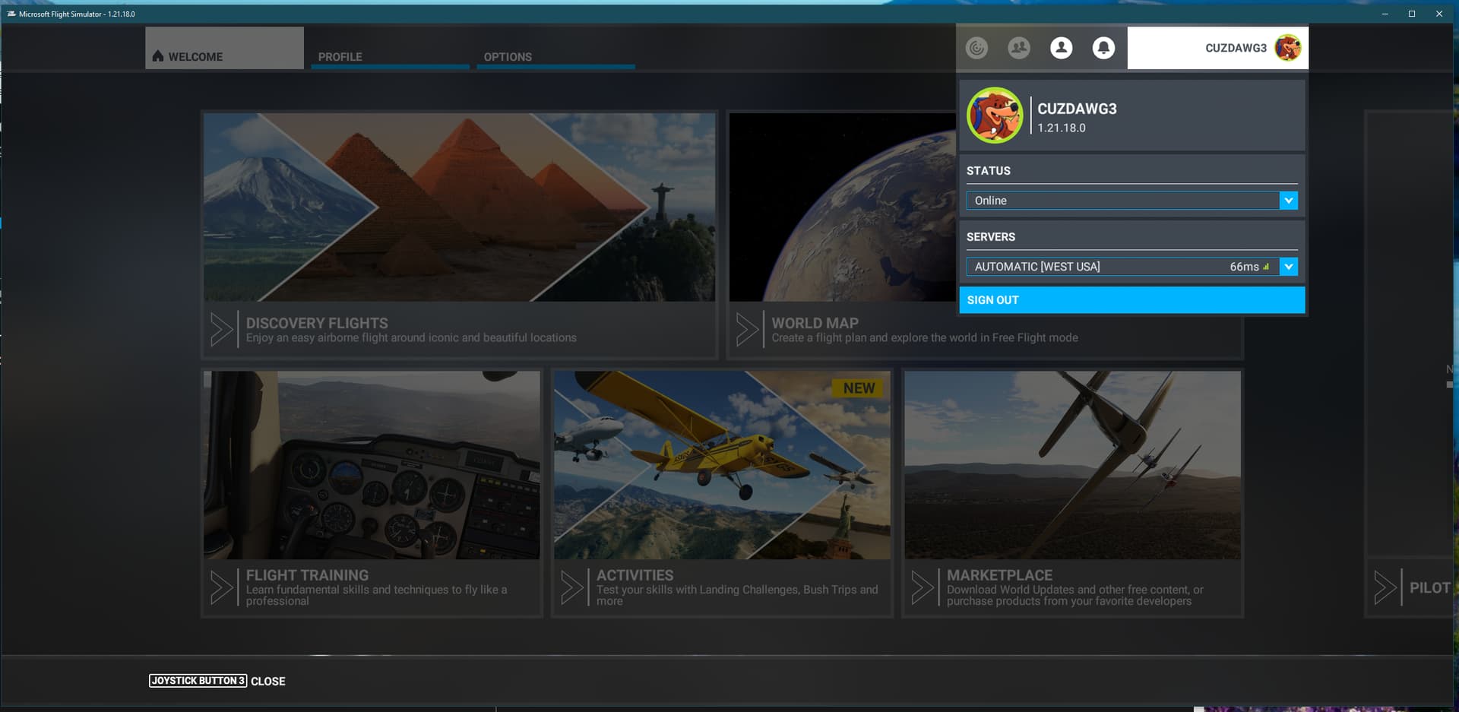This screenshot has height=712, width=1459.
Task: Click the arrow icon beside Discovery Flights
Action: point(221,330)
